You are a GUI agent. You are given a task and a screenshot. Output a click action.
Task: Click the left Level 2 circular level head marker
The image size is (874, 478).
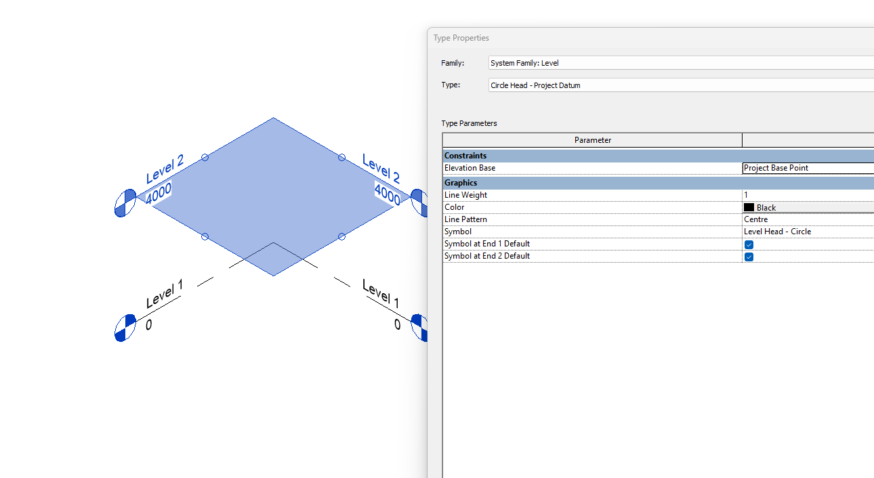coord(125,202)
